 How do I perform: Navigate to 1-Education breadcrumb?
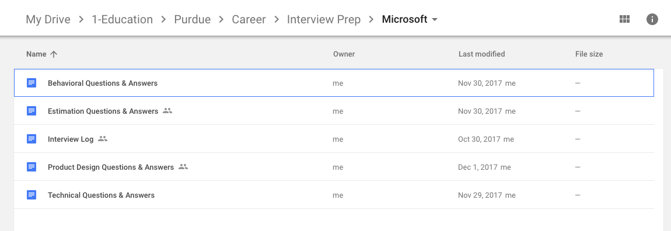point(122,19)
